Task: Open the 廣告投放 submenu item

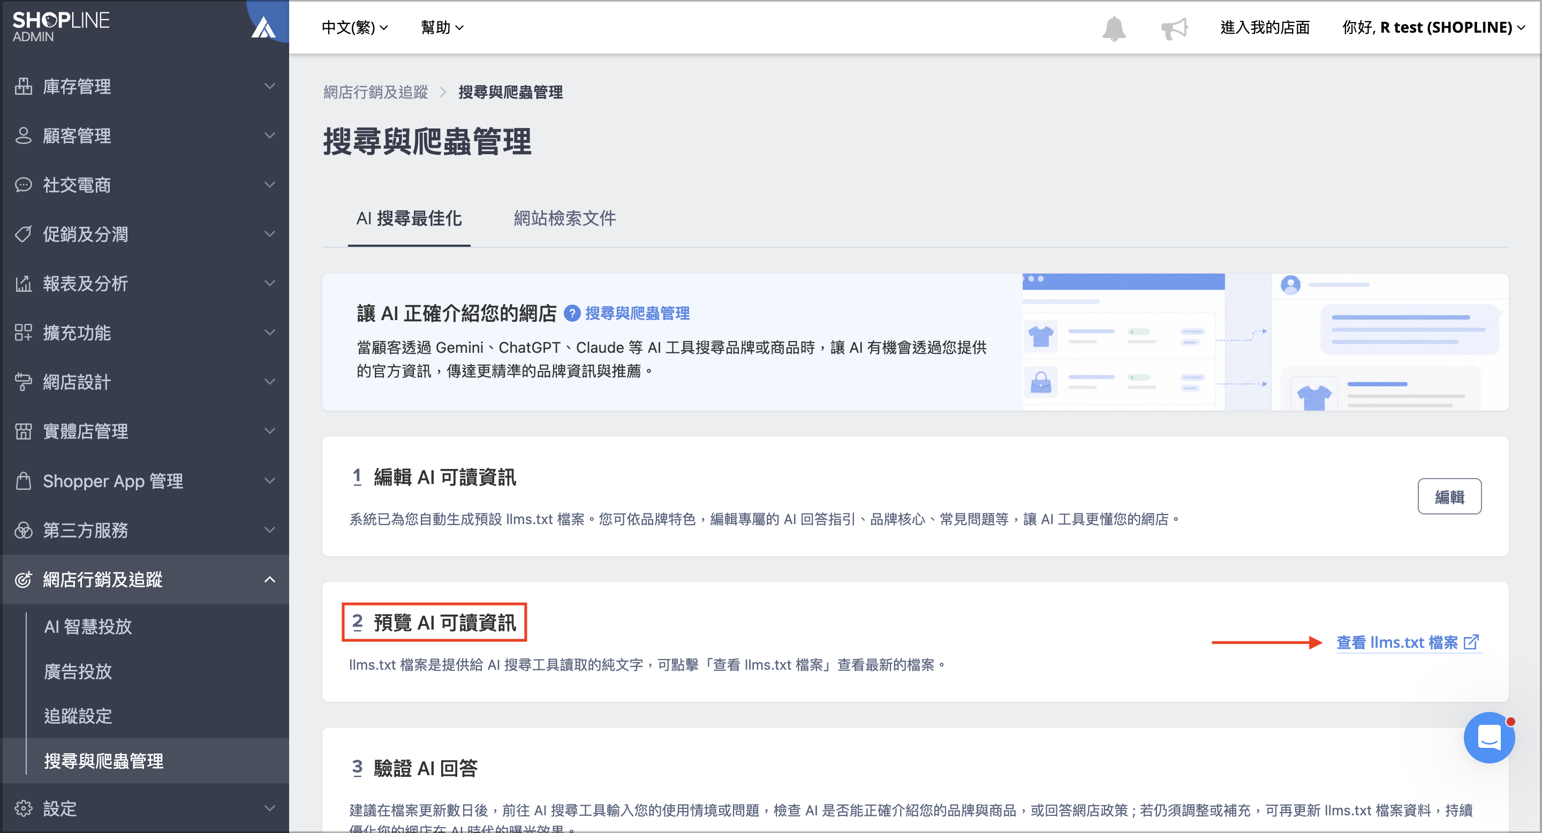Action: 78,671
